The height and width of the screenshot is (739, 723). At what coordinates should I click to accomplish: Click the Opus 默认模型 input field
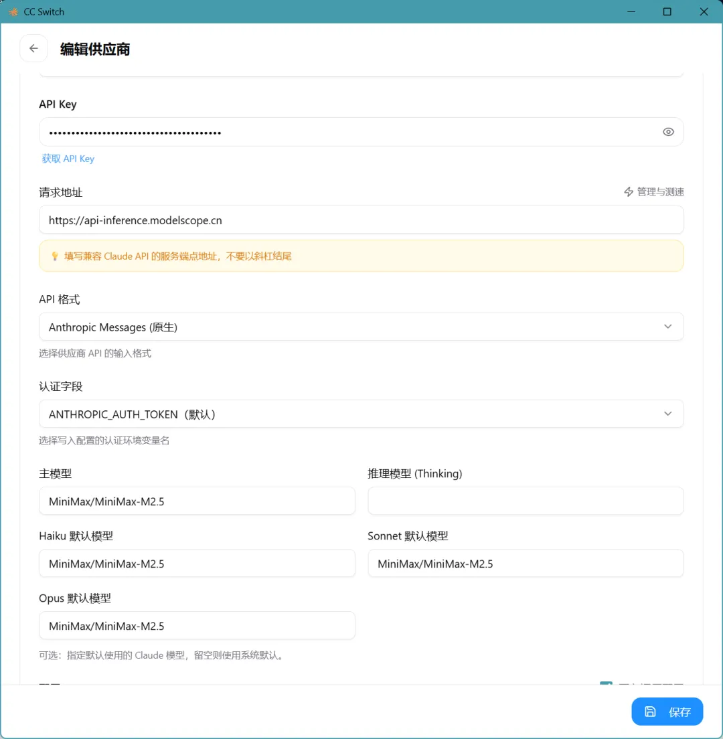tap(197, 625)
